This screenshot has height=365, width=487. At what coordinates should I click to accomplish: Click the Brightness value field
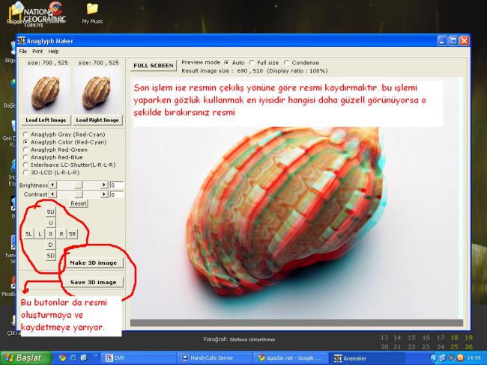coord(116,185)
